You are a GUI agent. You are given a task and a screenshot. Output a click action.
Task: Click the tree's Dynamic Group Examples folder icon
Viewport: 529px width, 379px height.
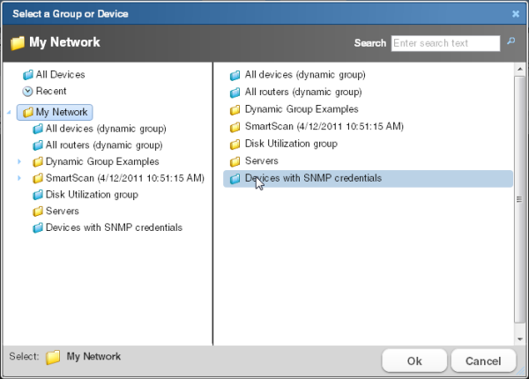click(37, 161)
